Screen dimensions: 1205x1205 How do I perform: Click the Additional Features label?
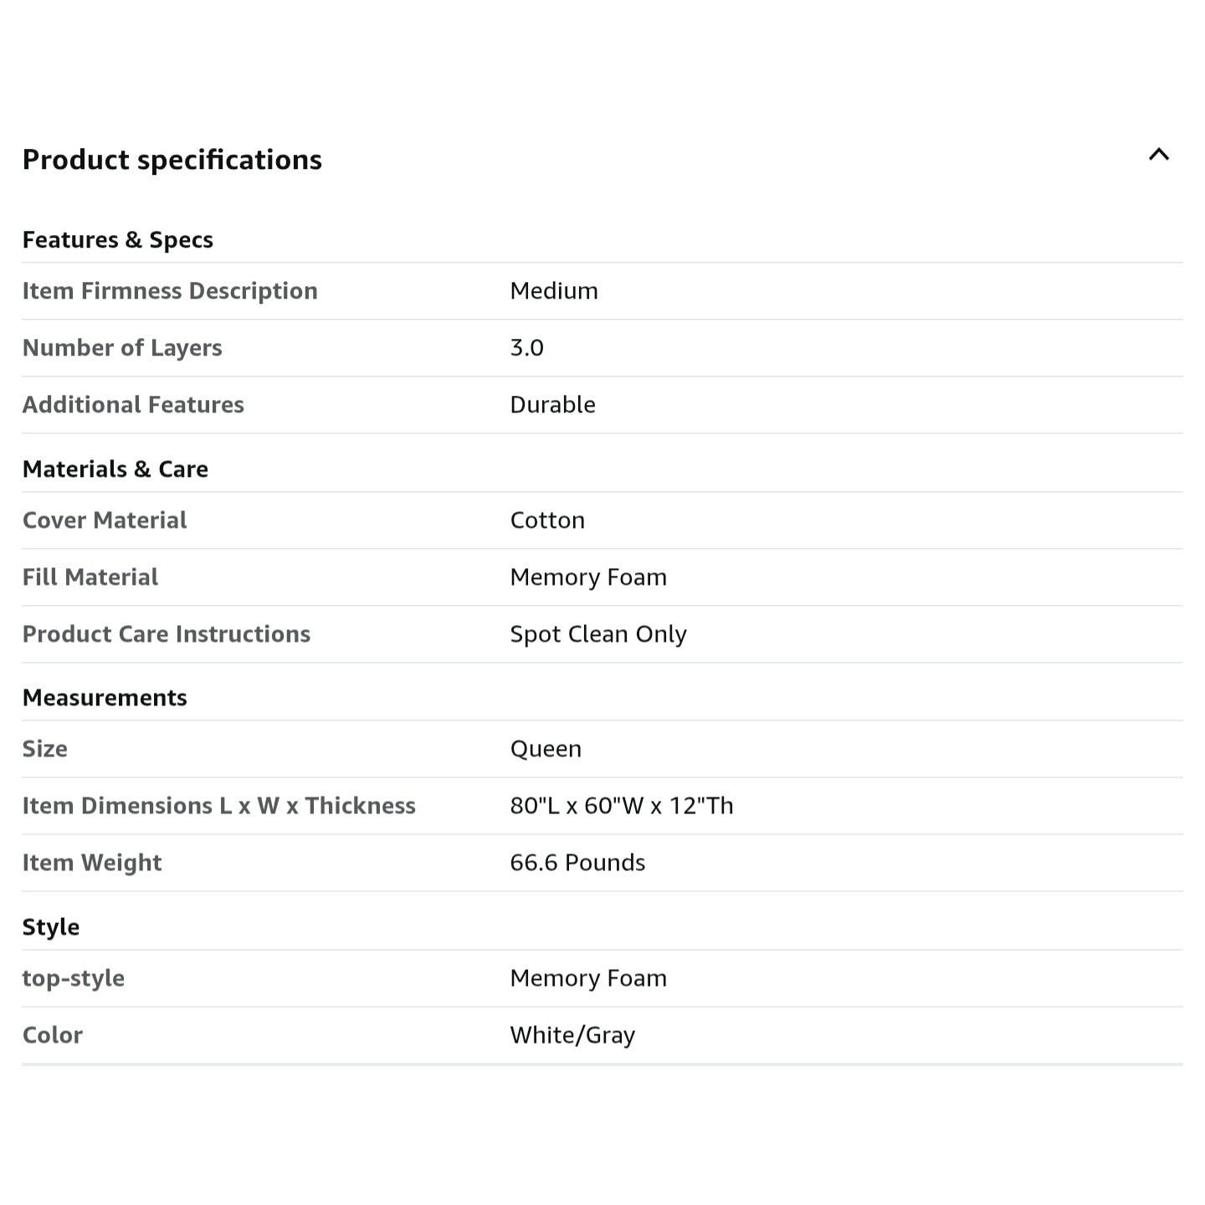tap(133, 405)
